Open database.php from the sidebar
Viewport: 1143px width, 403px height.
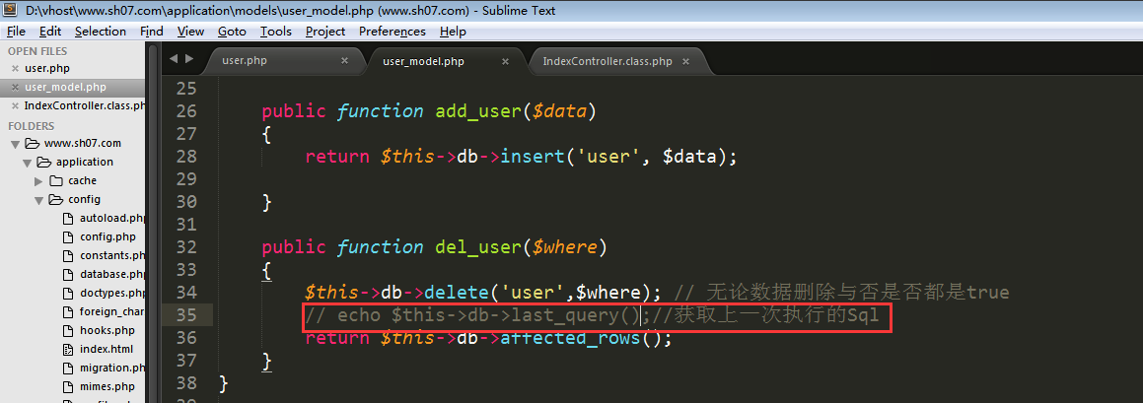click(111, 275)
